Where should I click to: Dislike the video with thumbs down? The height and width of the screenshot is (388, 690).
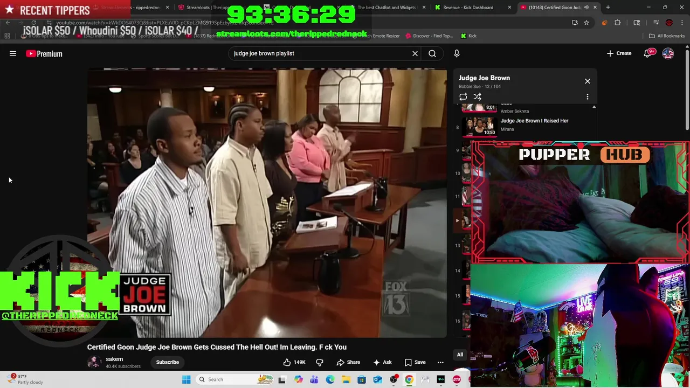click(320, 362)
